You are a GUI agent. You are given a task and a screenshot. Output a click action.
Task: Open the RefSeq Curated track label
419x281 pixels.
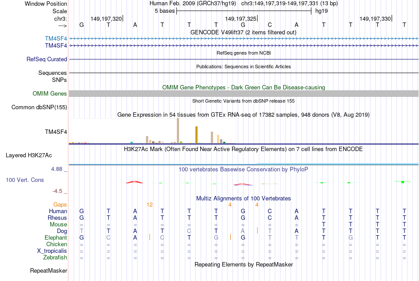coord(47,59)
